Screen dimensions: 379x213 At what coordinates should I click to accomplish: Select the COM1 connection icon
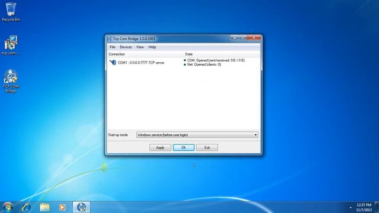pyautogui.click(x=113, y=63)
